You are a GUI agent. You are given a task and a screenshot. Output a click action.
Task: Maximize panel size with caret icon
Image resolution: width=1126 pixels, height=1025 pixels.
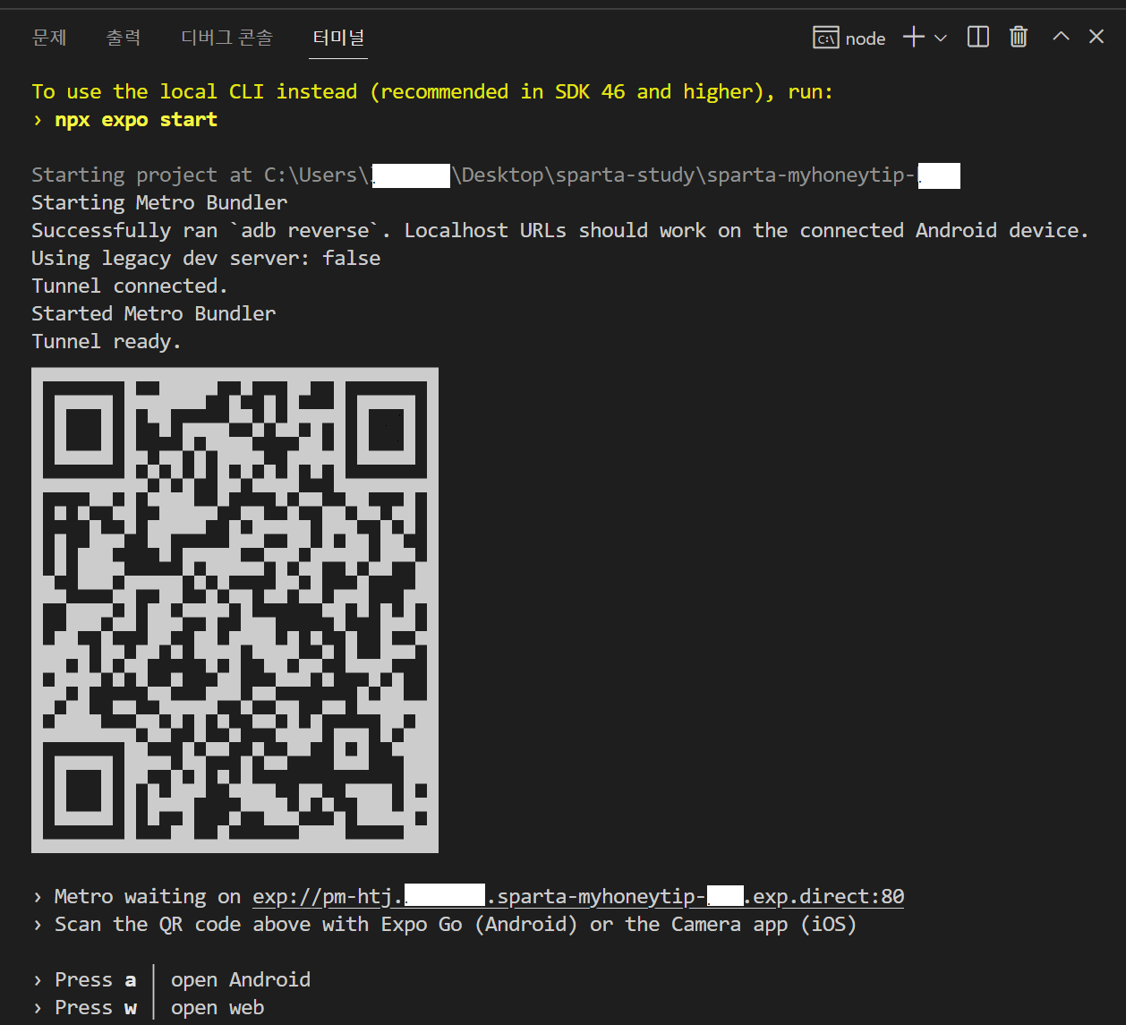click(x=1061, y=37)
